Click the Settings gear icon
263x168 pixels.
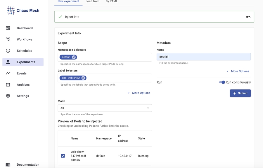(8, 96)
